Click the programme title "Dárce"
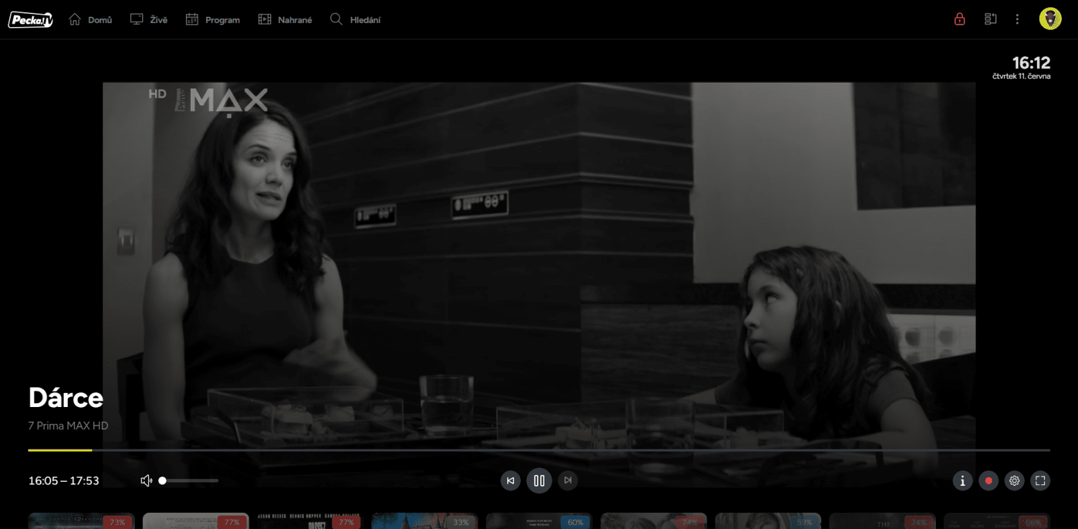1078x529 pixels. point(66,398)
